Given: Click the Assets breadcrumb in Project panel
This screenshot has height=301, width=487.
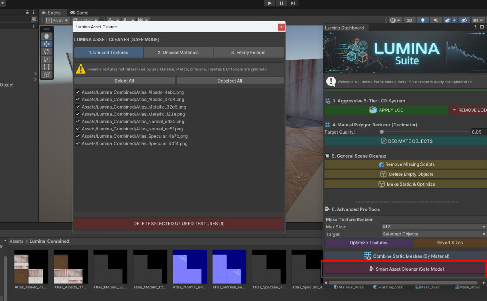Looking at the screenshot, I should coord(16,241).
